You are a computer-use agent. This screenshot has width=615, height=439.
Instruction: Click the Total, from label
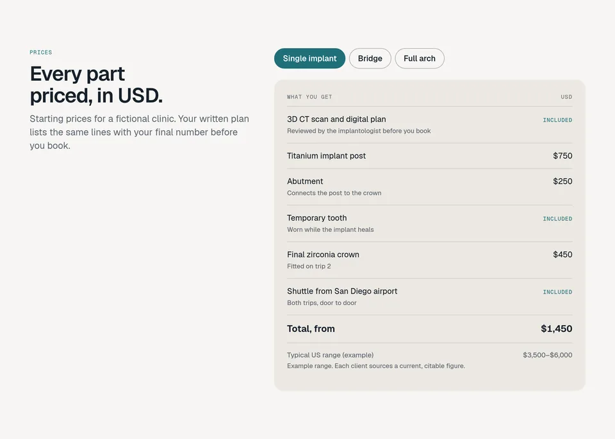(311, 329)
